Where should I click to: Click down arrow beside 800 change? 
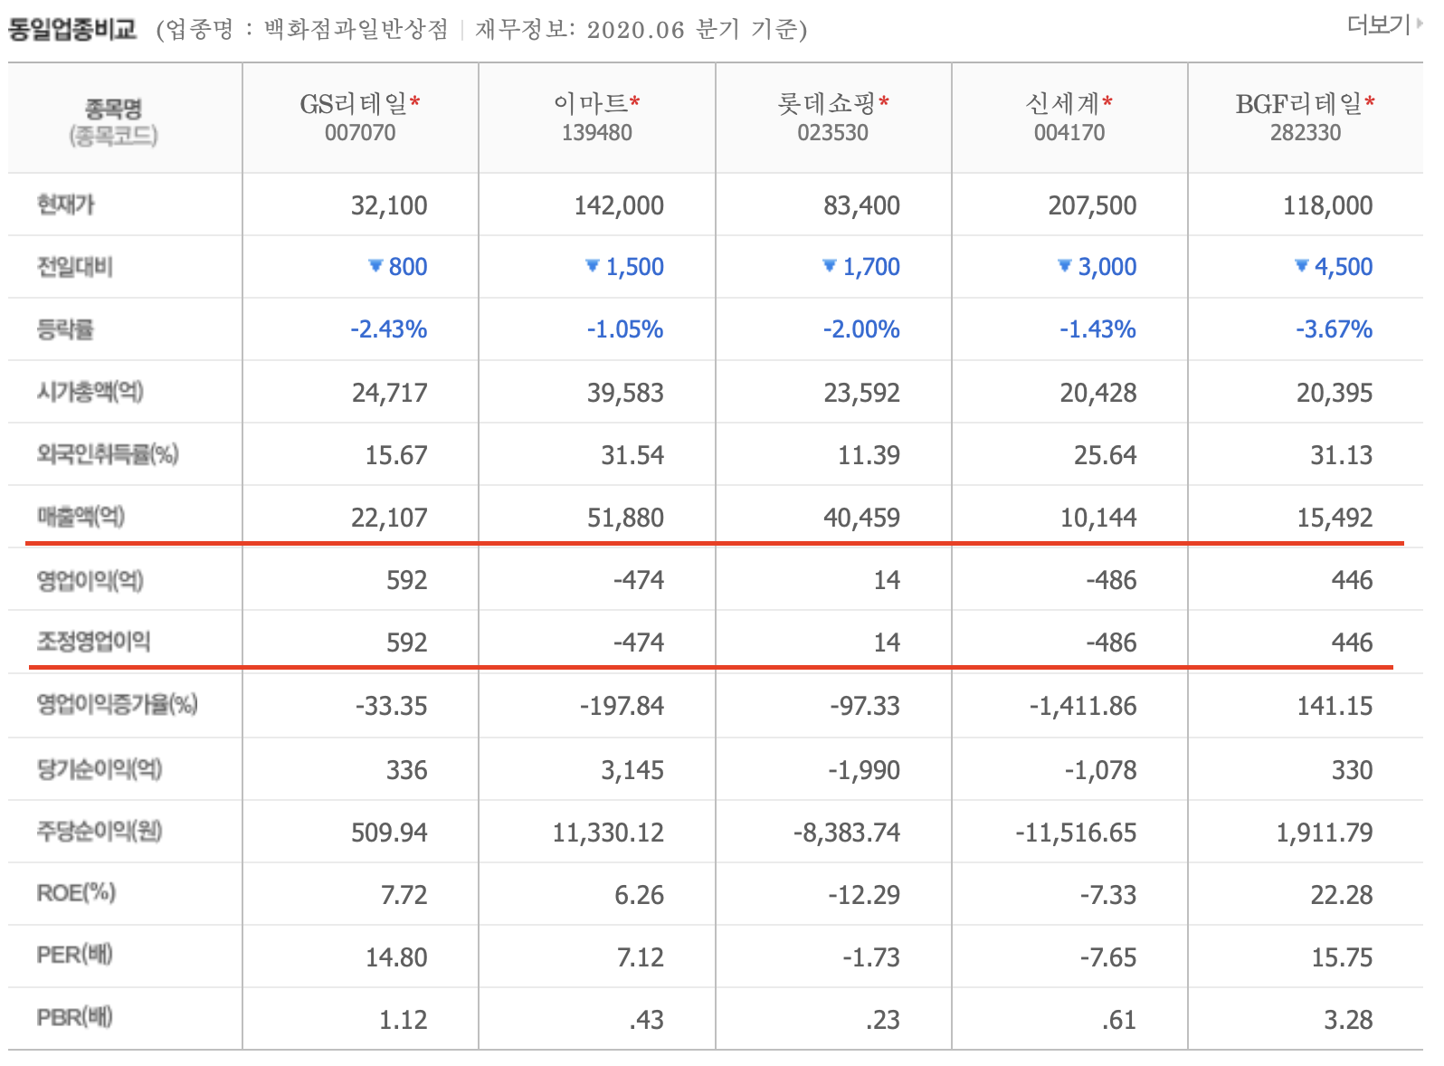point(375,265)
